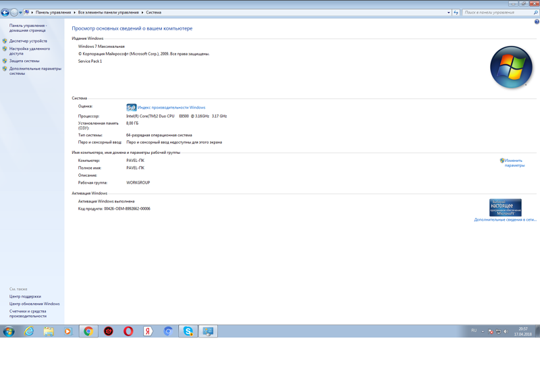Open "Панель управления - домашняя страница" link
This screenshot has height=388, width=540.
pyautogui.click(x=28, y=28)
